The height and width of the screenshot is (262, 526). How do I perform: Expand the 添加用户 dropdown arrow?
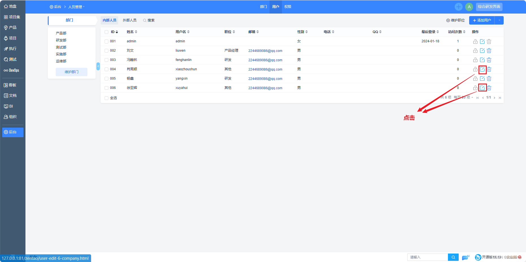[499, 20]
